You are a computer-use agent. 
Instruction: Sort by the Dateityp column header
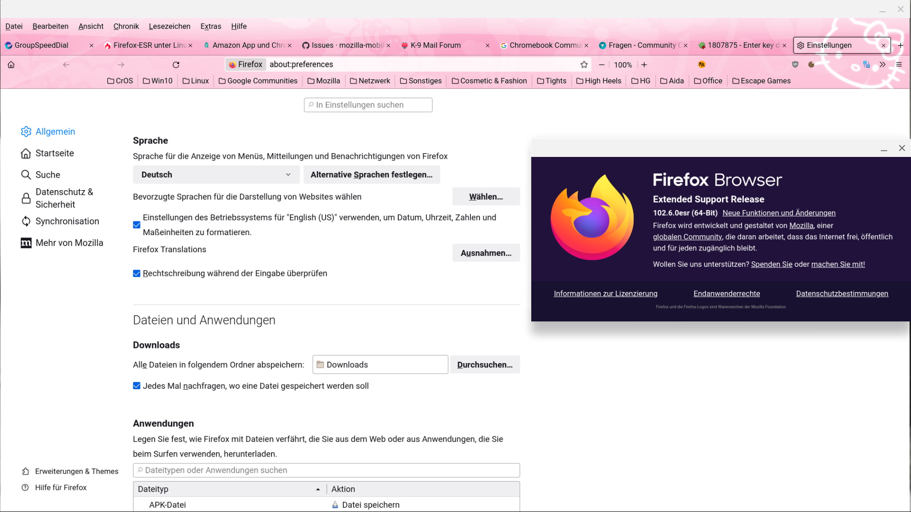[230, 489]
